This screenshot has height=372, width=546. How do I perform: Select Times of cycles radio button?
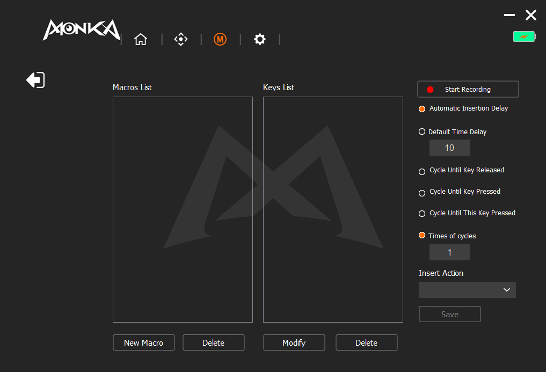pos(422,236)
